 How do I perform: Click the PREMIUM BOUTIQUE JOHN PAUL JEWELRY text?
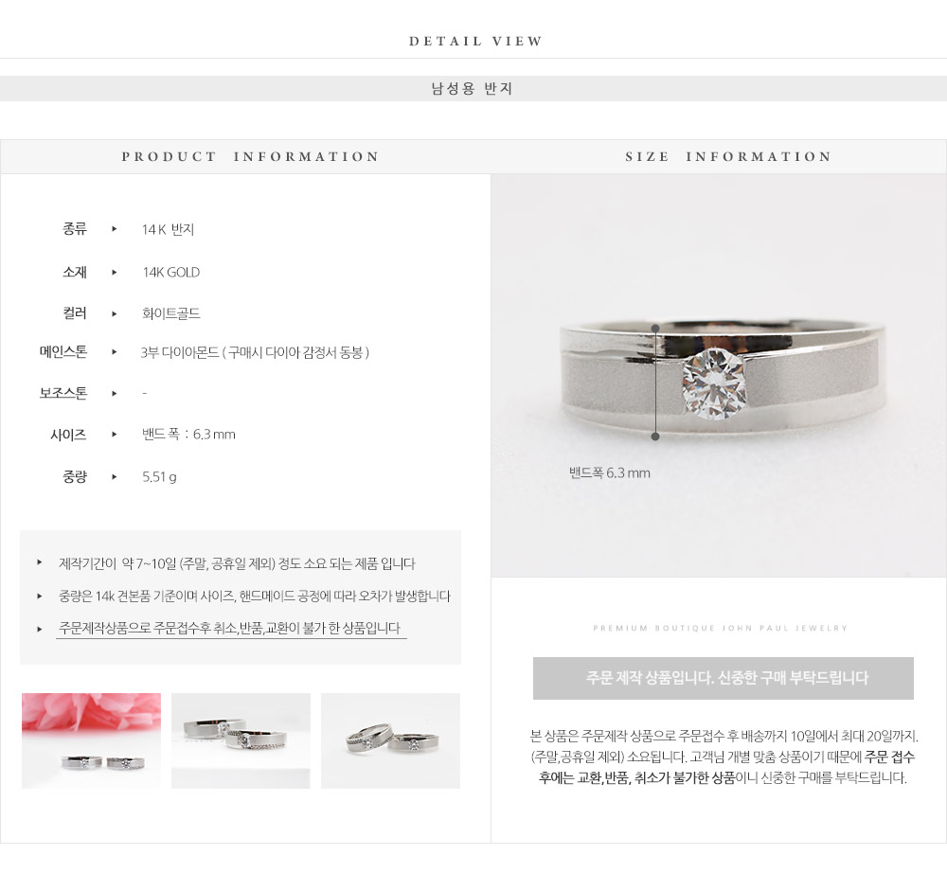click(720, 628)
